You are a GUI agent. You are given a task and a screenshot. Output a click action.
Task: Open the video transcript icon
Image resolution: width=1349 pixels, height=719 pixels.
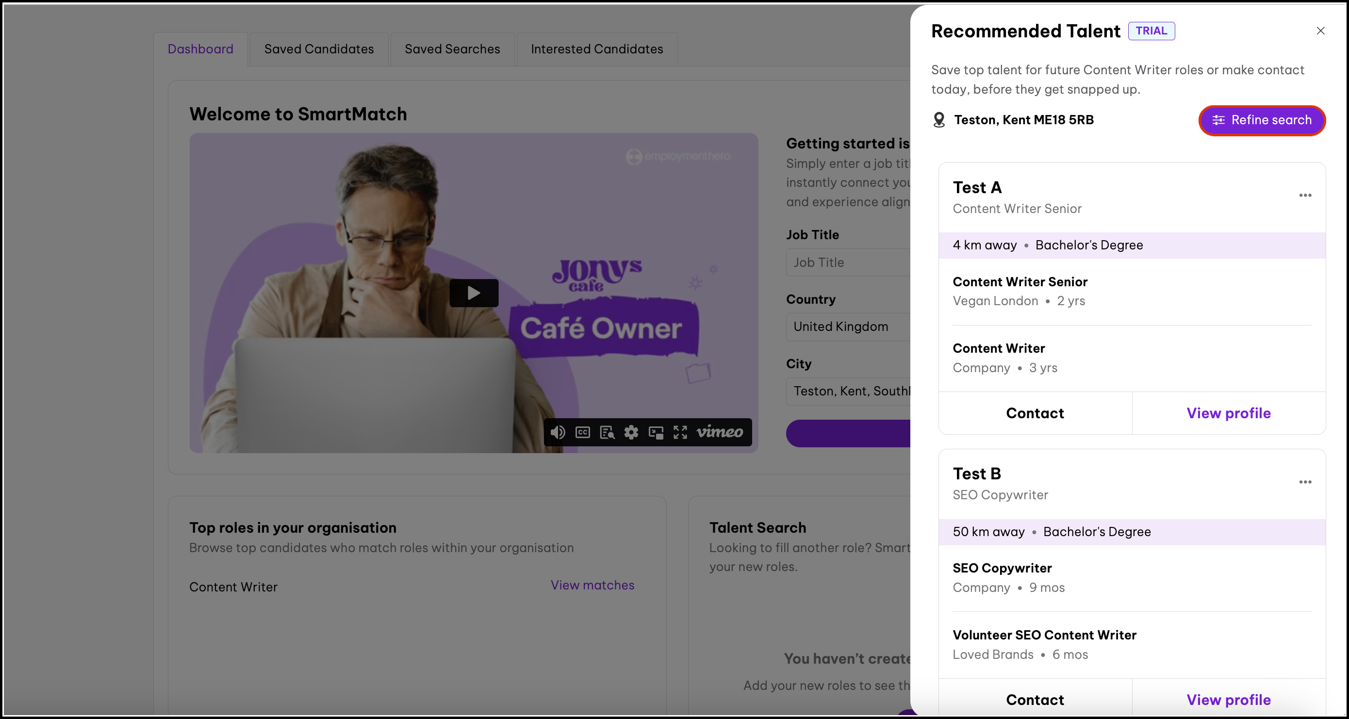(x=607, y=432)
